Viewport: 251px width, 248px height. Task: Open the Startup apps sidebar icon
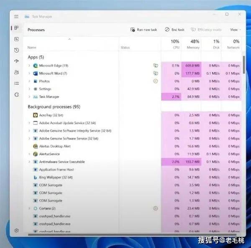coord(16,61)
